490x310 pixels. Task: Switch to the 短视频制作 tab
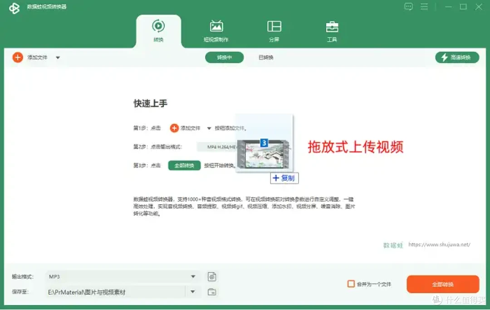216,31
